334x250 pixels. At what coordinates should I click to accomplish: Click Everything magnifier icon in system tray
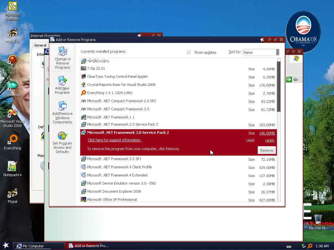click(310, 246)
